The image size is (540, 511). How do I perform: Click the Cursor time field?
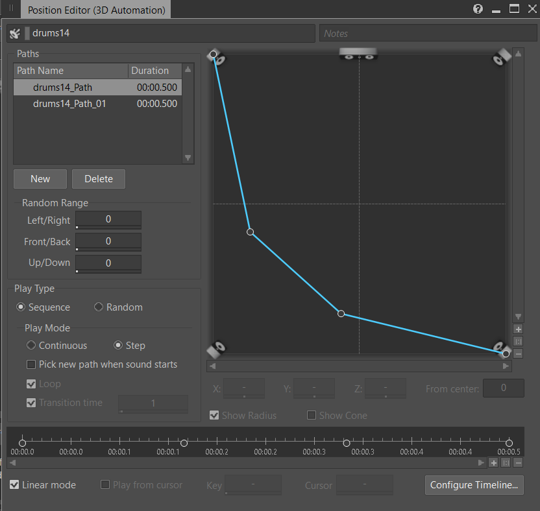[364, 485]
